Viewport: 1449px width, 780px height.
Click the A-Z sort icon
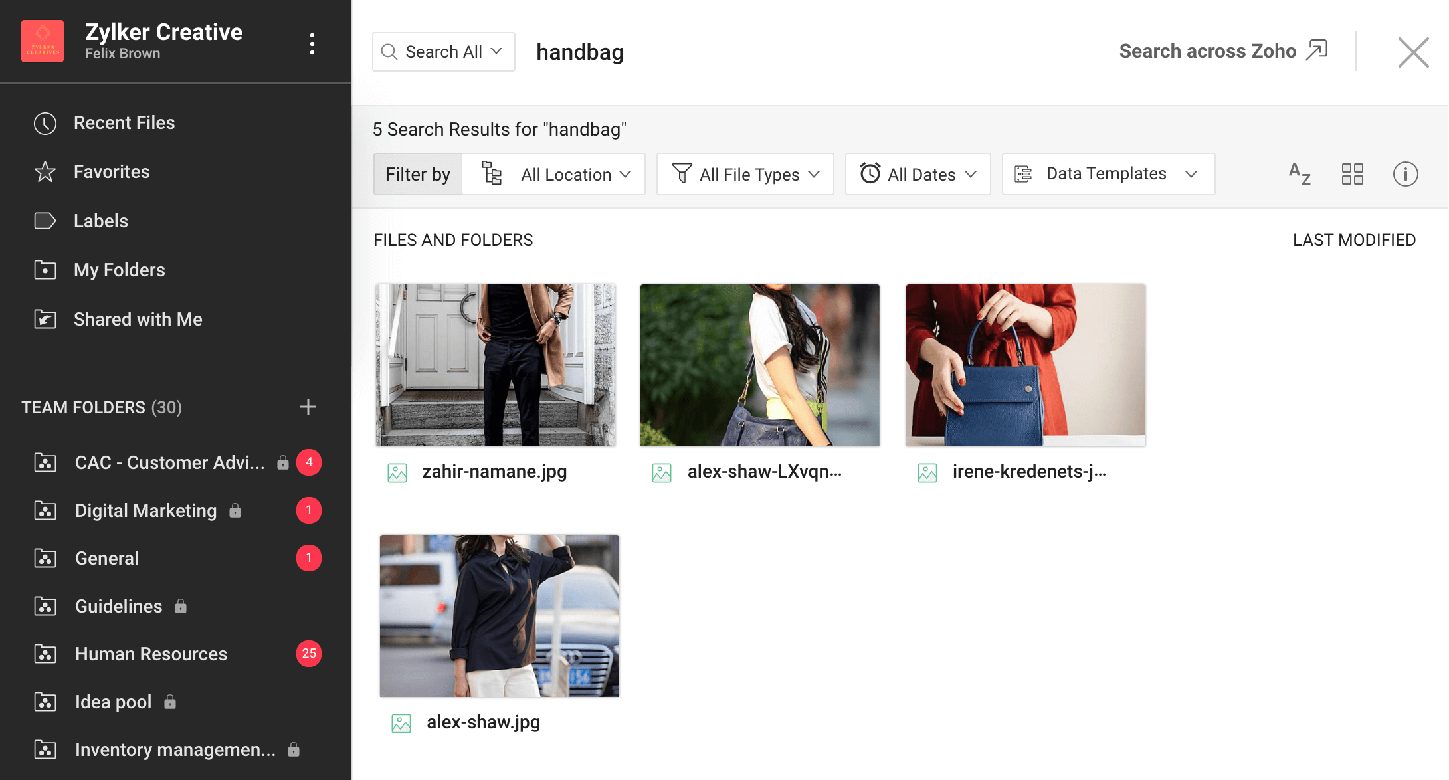click(1300, 174)
